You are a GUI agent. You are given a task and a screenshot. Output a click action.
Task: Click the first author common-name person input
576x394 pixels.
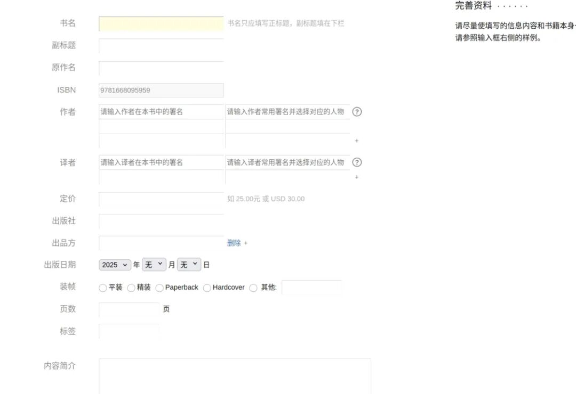click(287, 112)
